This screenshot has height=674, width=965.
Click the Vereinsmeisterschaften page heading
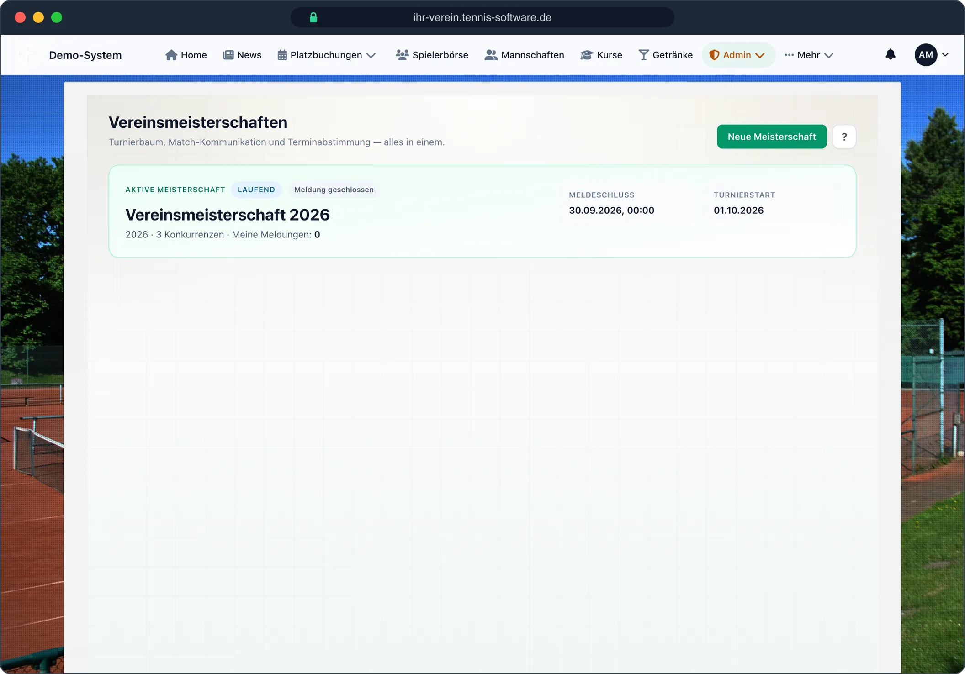pyautogui.click(x=198, y=122)
